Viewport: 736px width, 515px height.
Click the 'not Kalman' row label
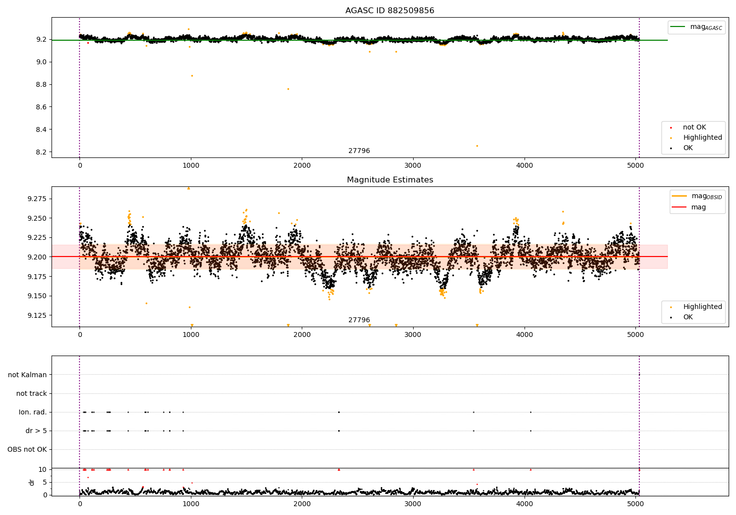pos(27,375)
